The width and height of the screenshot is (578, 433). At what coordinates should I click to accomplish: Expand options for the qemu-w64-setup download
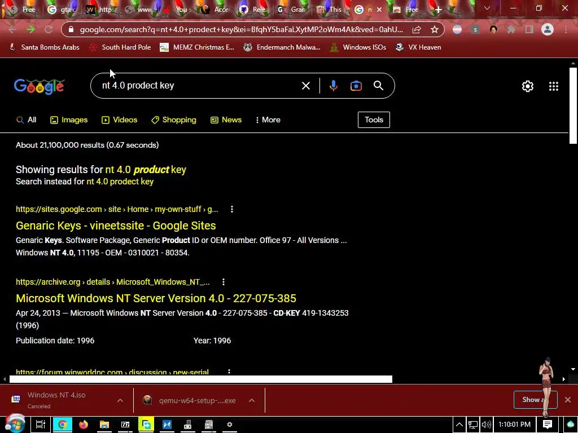pyautogui.click(x=252, y=400)
